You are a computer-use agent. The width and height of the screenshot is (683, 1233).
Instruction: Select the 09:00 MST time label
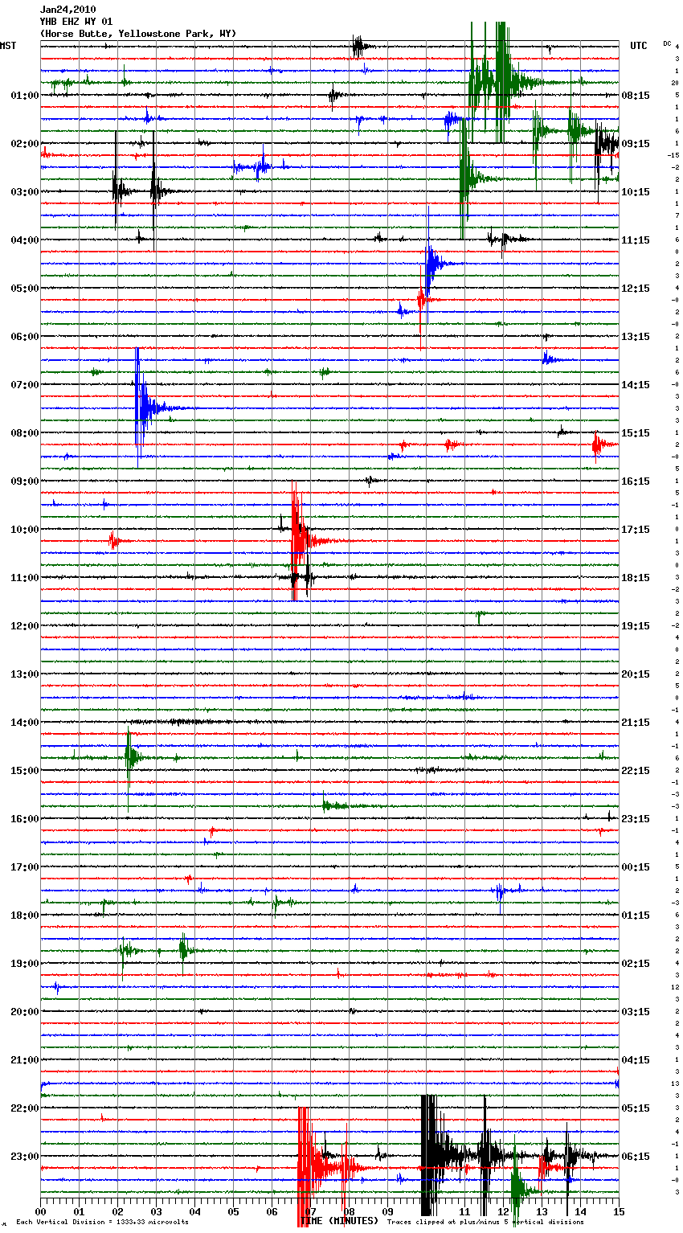point(25,481)
